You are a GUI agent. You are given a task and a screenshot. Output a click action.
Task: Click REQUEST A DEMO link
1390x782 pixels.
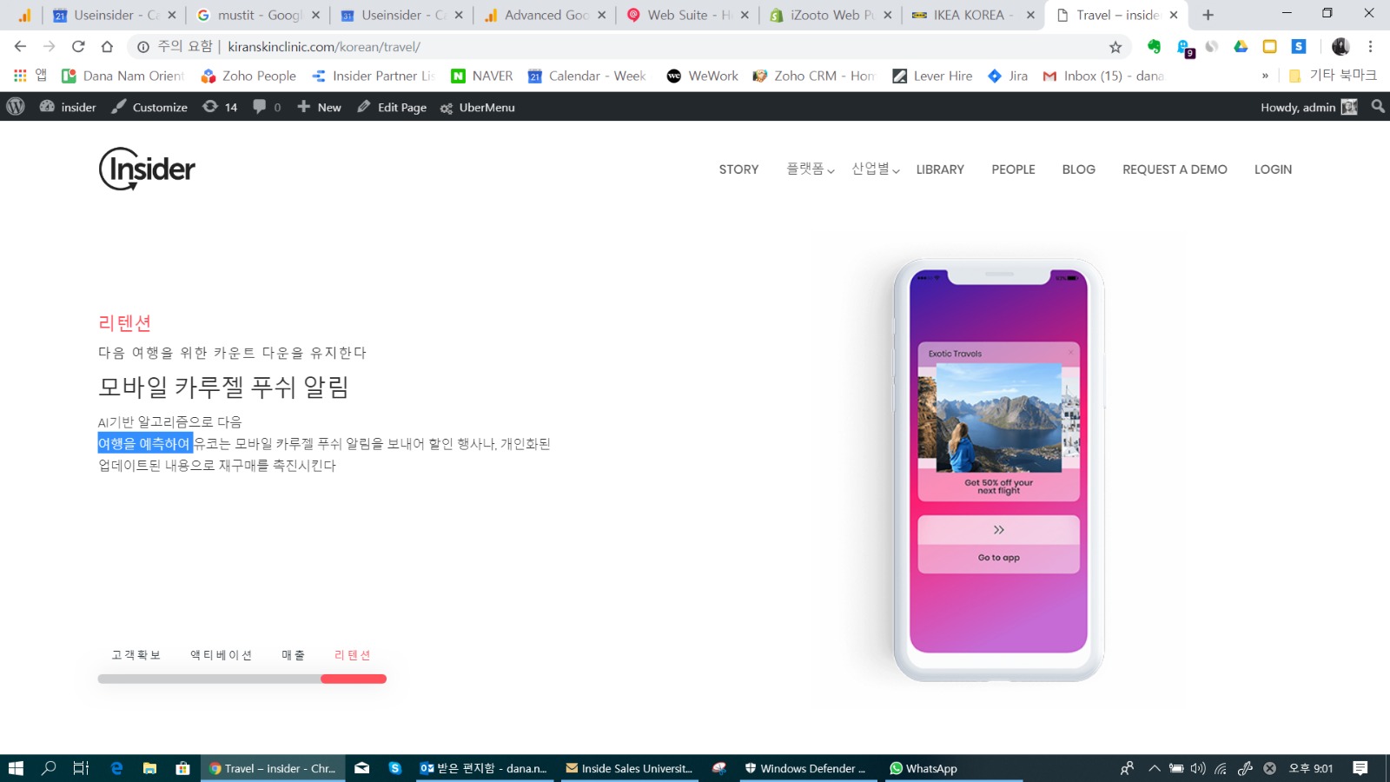click(1175, 169)
